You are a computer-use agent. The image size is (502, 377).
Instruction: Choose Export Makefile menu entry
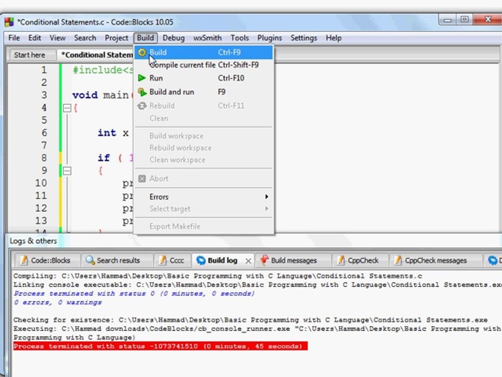coord(204,226)
